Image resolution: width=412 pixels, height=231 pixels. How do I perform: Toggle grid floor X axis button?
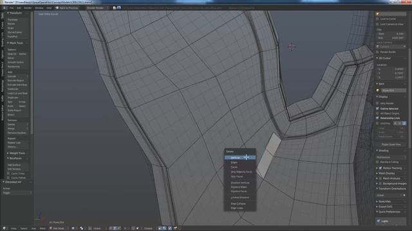tap(395, 123)
